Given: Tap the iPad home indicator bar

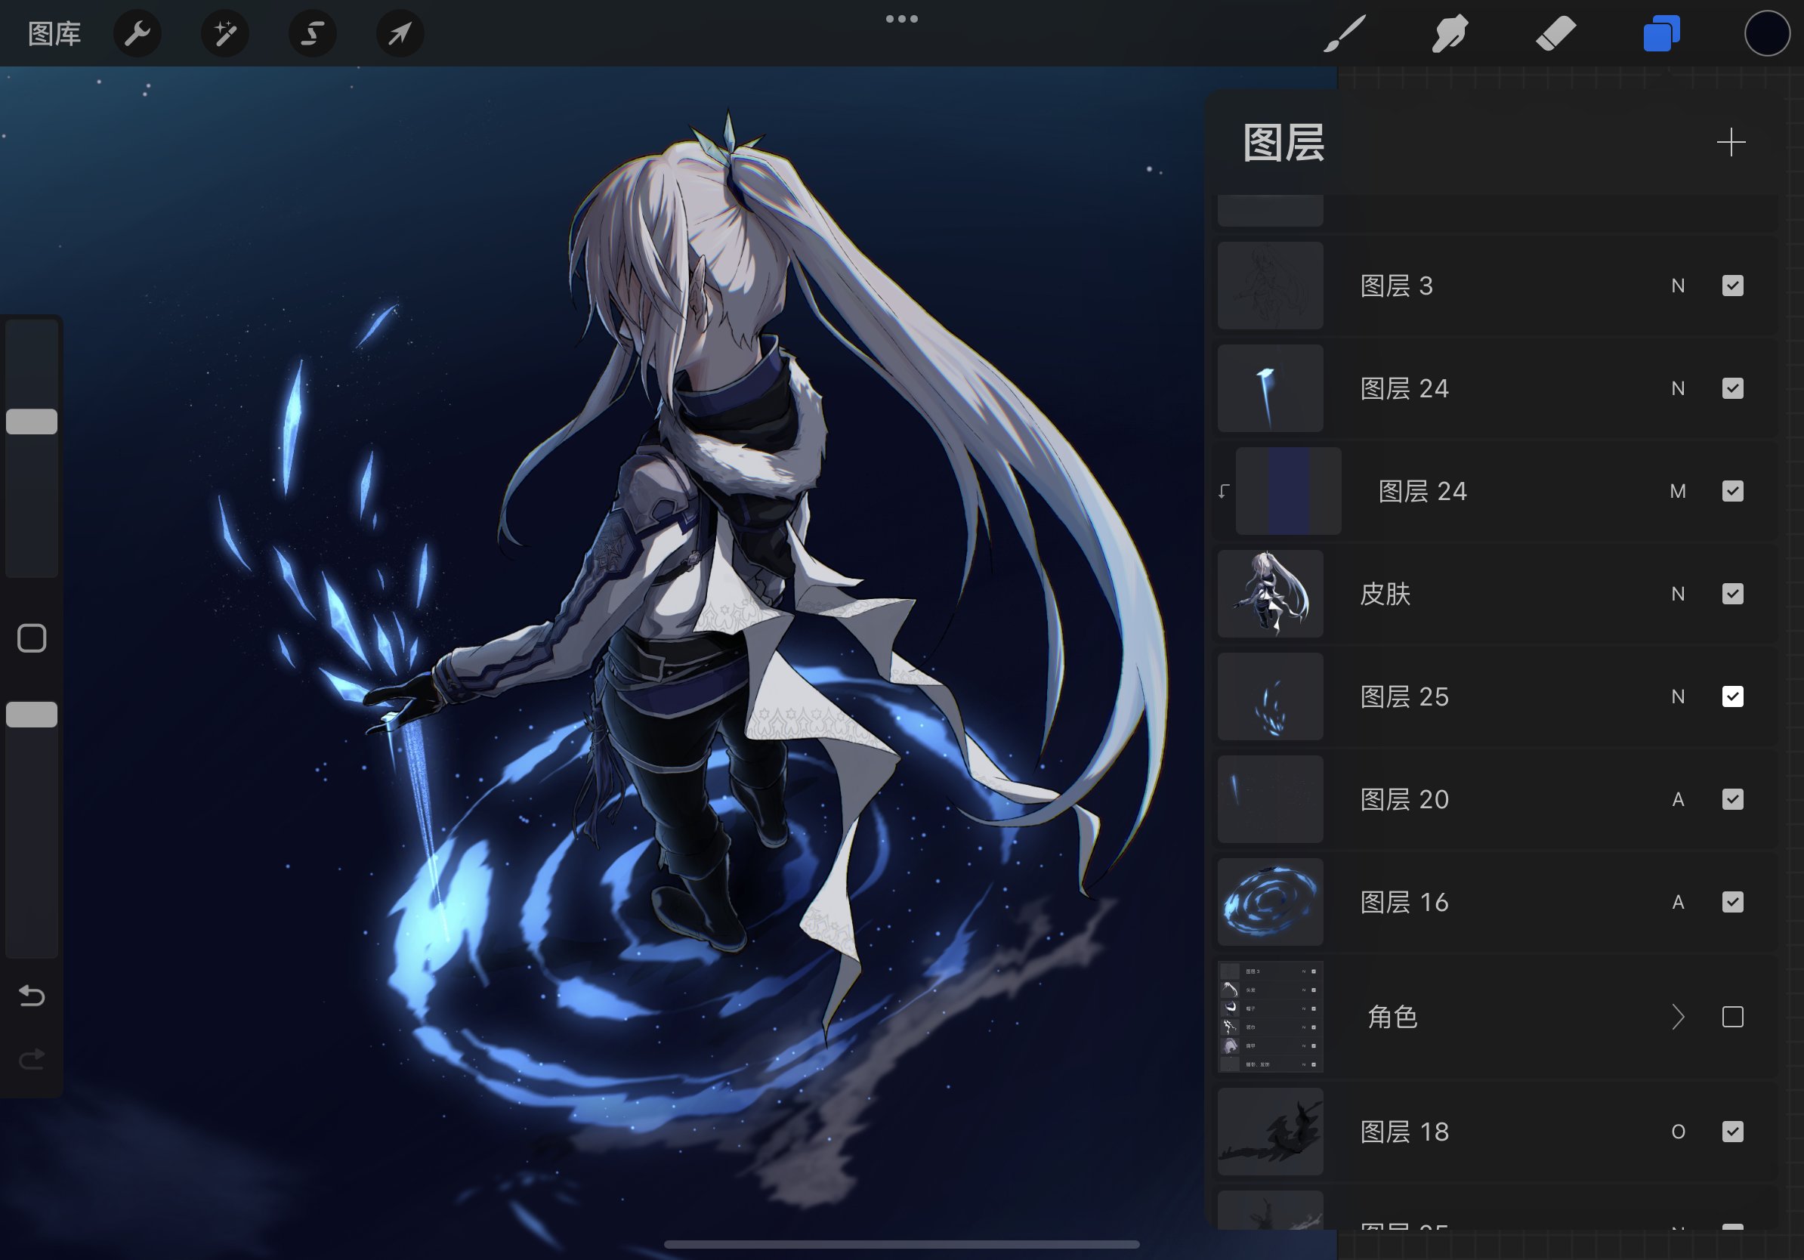Looking at the screenshot, I should [901, 1244].
